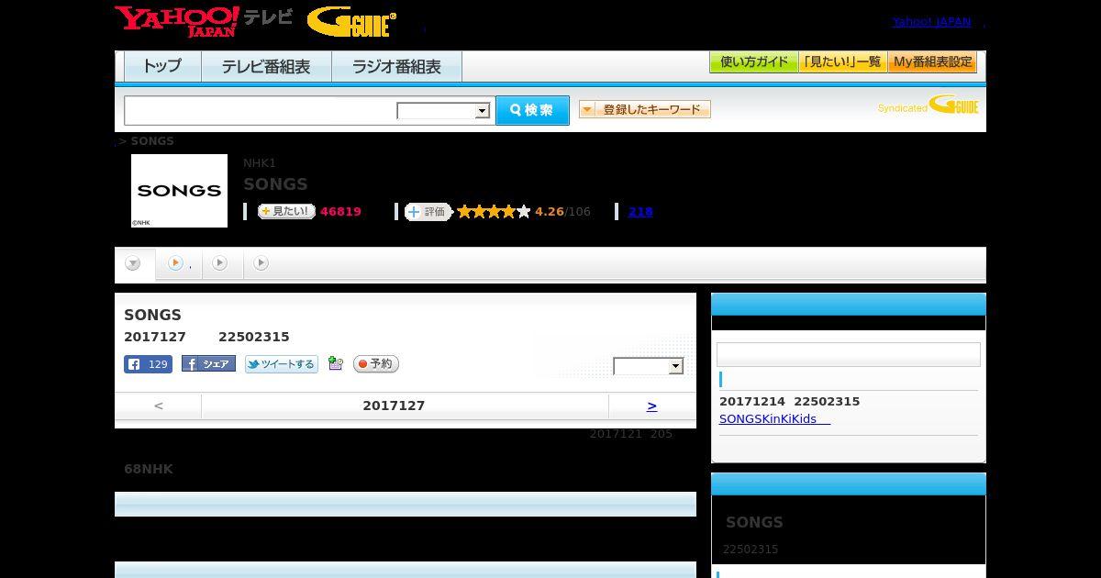
Task: Go to the next date with >
Action: pos(651,406)
